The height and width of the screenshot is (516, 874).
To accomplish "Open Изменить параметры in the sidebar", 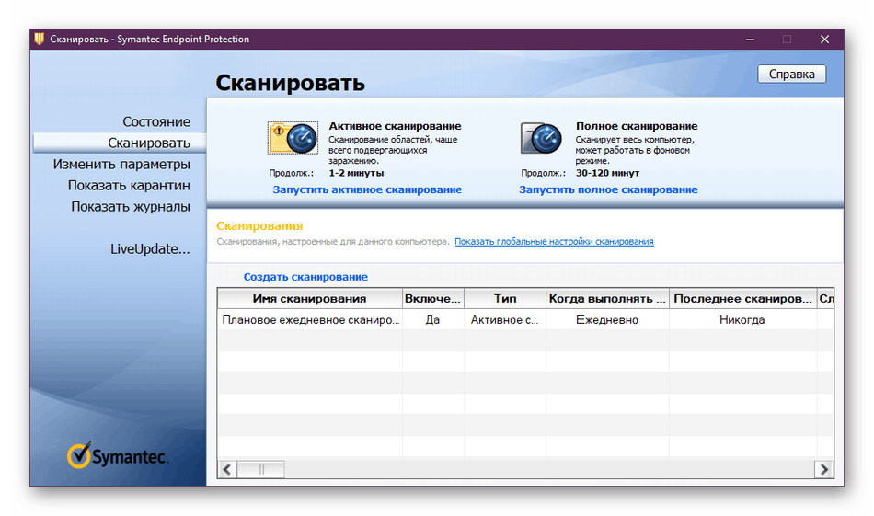I will tap(121, 164).
